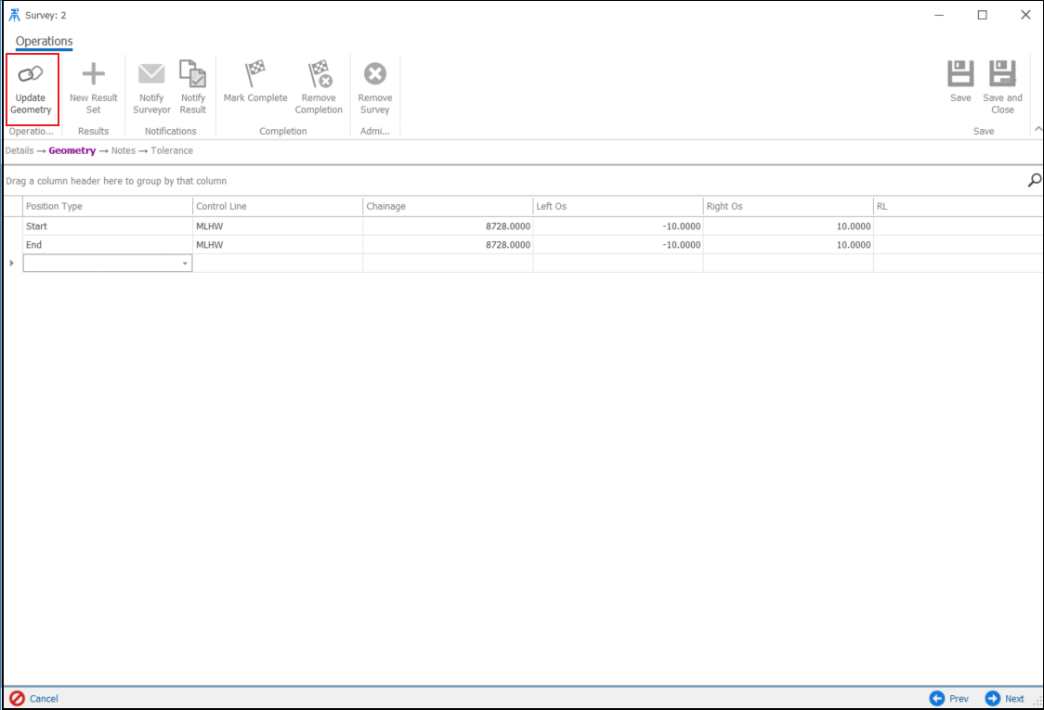Go to the Details step
The height and width of the screenshot is (710, 1044).
pyautogui.click(x=20, y=150)
